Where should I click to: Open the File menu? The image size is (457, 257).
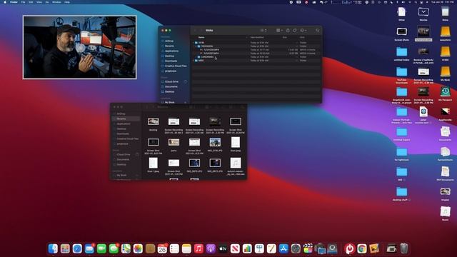click(23, 2)
